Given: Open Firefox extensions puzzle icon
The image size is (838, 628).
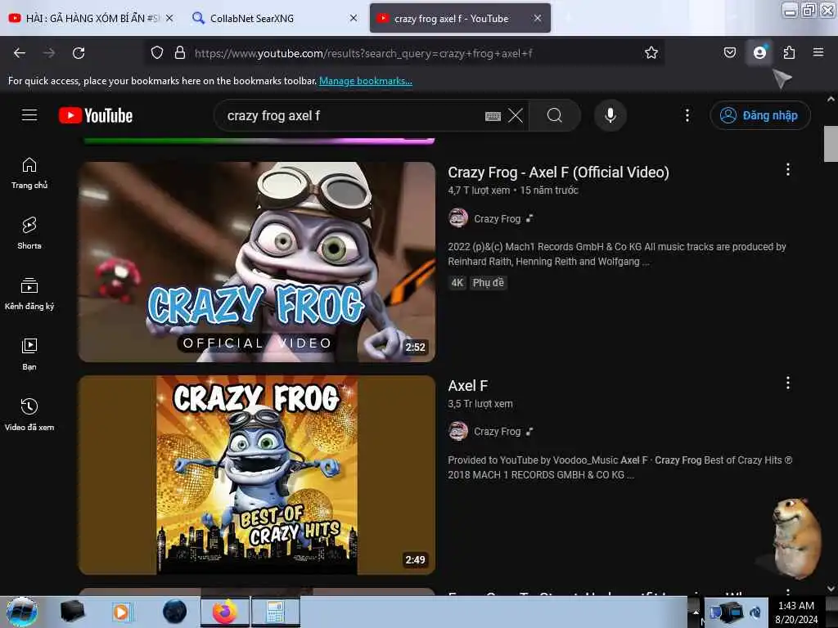Looking at the screenshot, I should (x=789, y=53).
